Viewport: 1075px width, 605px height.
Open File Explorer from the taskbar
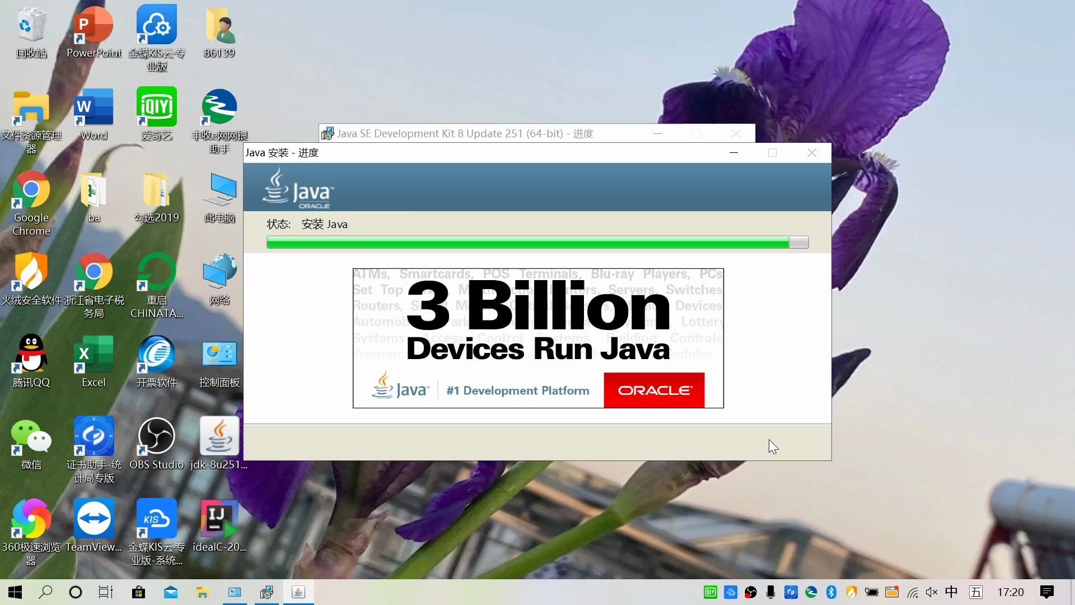[202, 592]
